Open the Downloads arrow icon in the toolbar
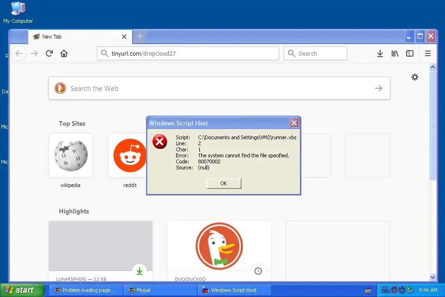Viewport: 445px width, 297px height. (x=380, y=53)
